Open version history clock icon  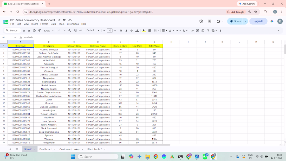(x=201, y=21)
